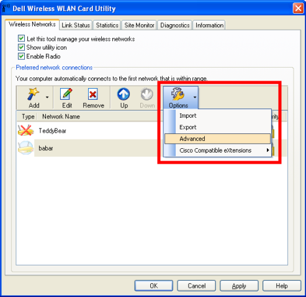Click the antenna icon in title bar
Viewport: 306px width, 297px height.
point(6,8)
